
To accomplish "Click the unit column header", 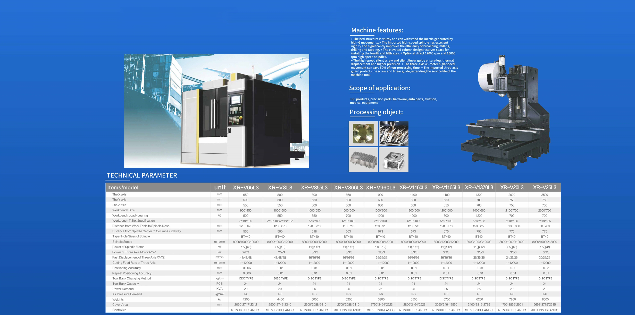I will [220, 187].
